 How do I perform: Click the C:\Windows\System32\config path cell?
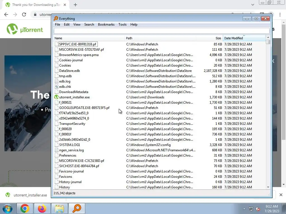point(149,145)
